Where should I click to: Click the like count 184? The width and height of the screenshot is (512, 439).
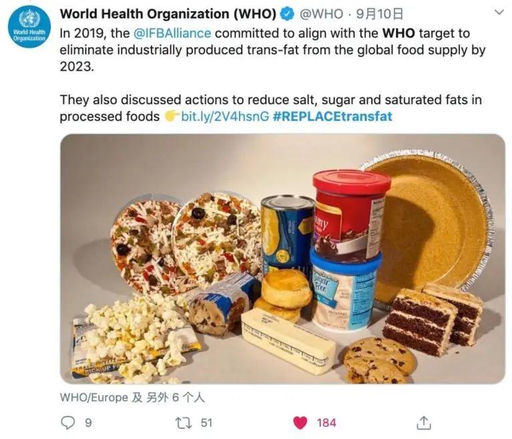tap(326, 423)
